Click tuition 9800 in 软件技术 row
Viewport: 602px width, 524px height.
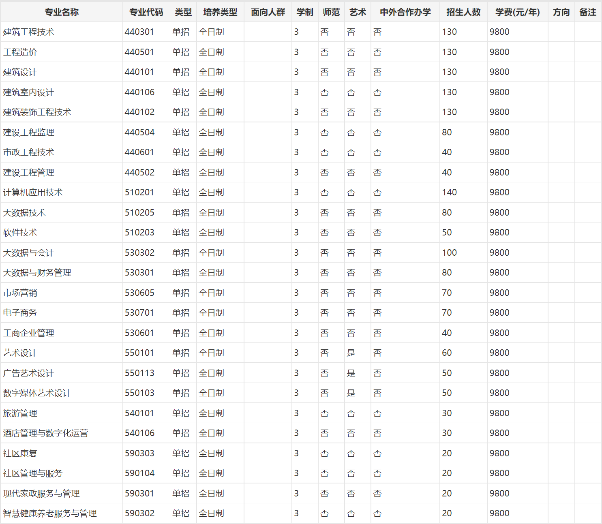[499, 233]
